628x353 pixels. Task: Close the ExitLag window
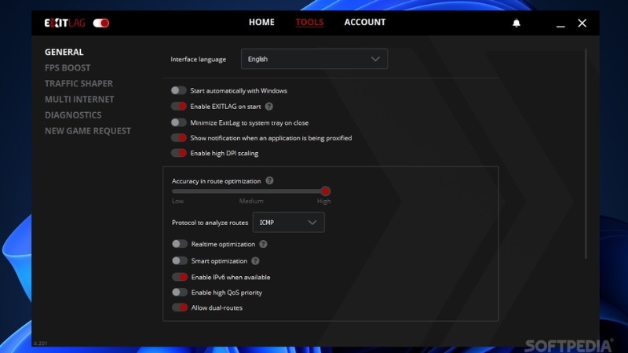tap(582, 23)
